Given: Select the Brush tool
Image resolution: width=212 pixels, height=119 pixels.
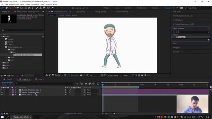Looking at the screenshot, I should click(37, 8).
